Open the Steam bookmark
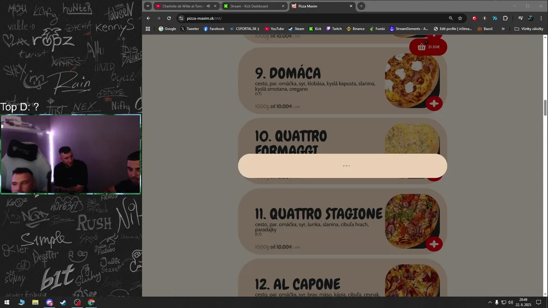 pyautogui.click(x=296, y=29)
